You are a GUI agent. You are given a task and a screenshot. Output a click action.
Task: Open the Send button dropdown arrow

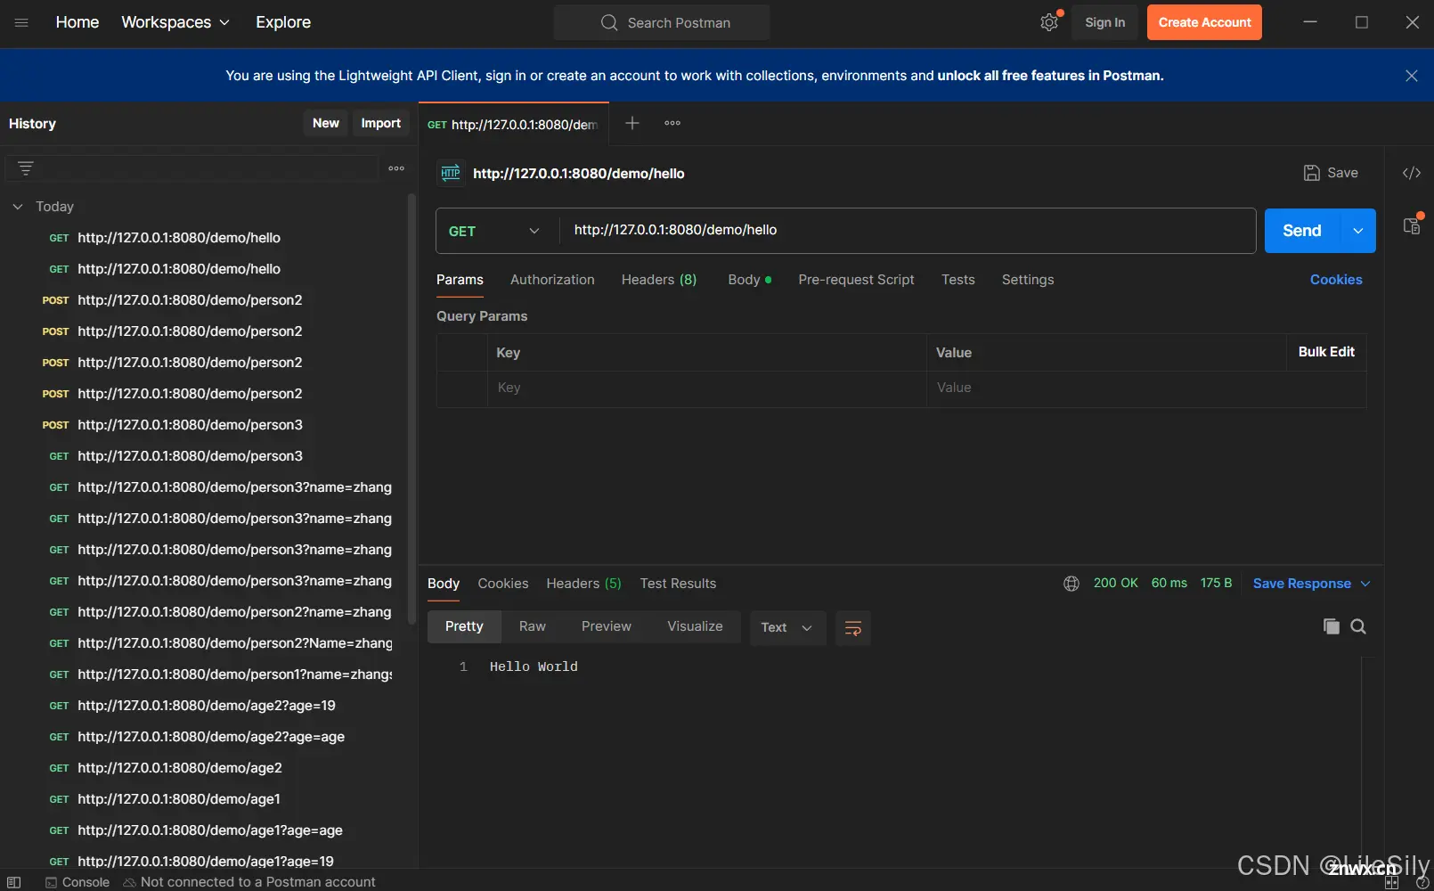[x=1358, y=231]
